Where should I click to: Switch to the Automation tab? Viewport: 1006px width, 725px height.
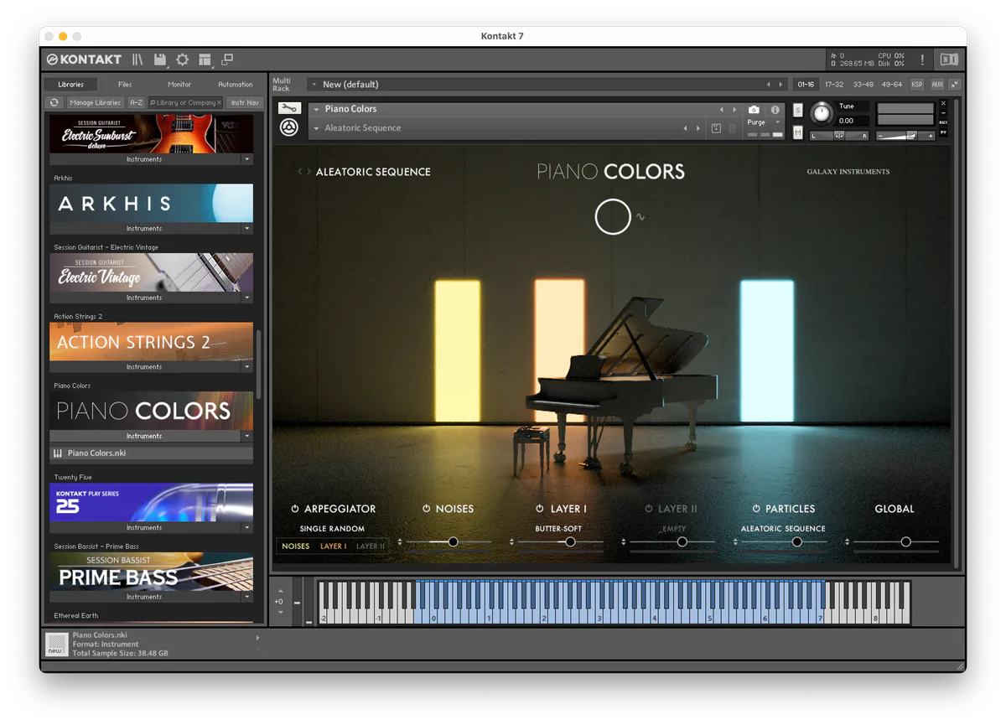point(236,85)
